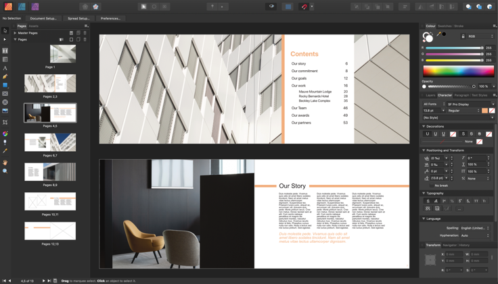Toggle colour lock icon beside RGB
The image size is (498, 284).
click(463, 36)
